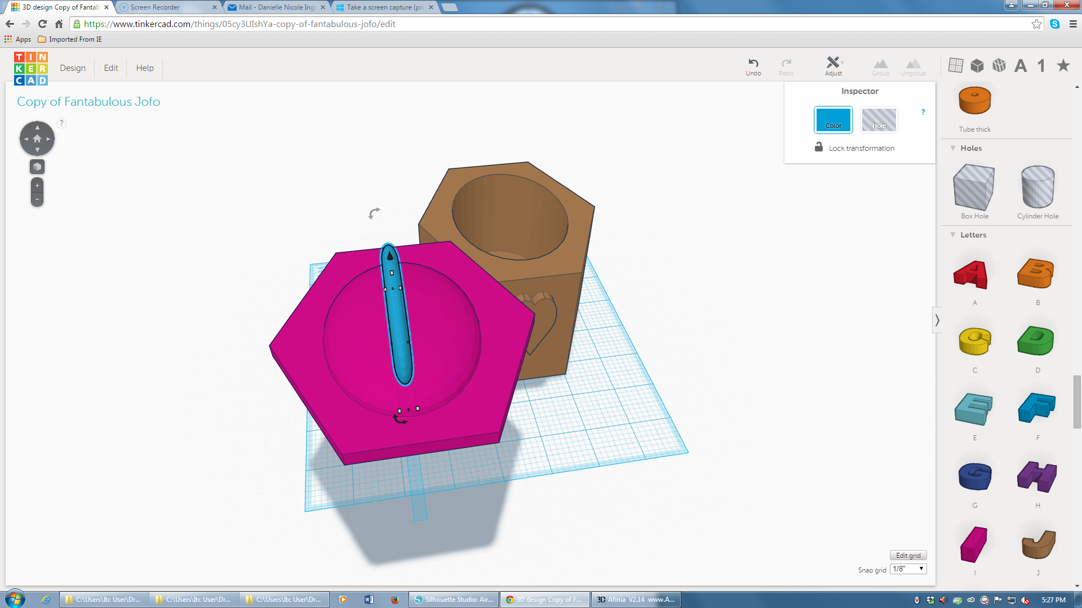Pick the brown letter J shape

coord(1038,544)
